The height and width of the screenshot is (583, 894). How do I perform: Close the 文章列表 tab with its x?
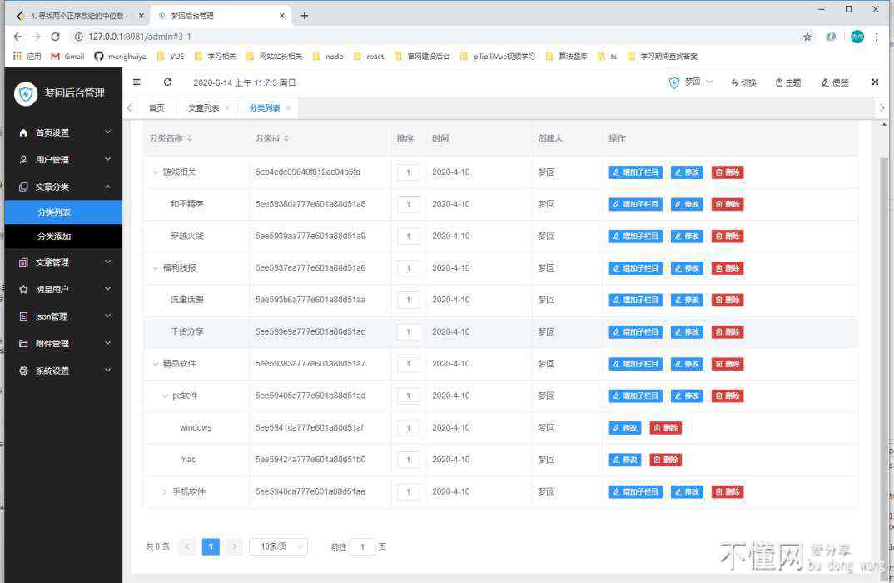point(227,107)
